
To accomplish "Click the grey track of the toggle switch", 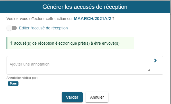I will [x=14, y=28].
